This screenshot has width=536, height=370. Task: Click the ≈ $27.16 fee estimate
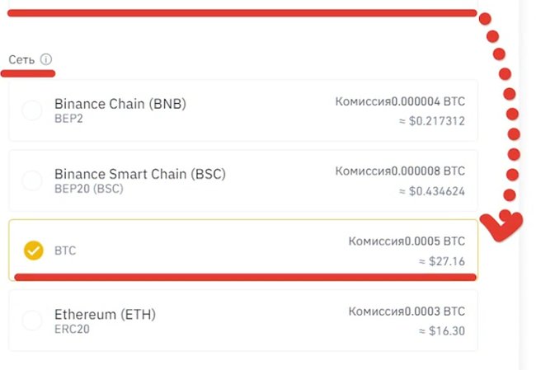[x=442, y=261]
